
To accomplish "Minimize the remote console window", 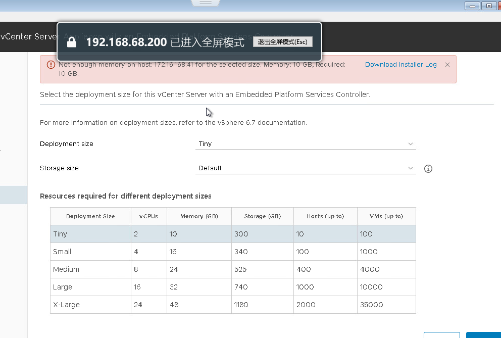I will point(472,6).
